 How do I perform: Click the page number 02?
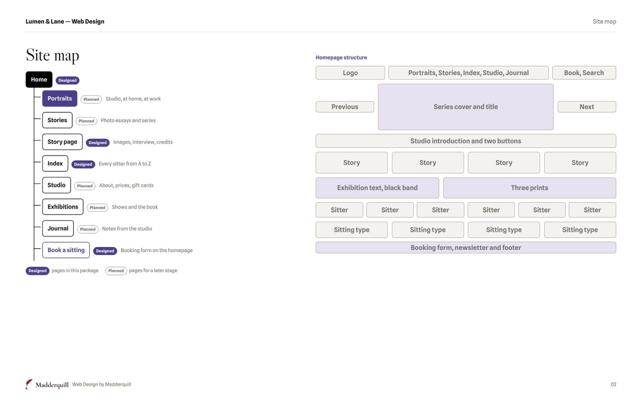tap(614, 385)
